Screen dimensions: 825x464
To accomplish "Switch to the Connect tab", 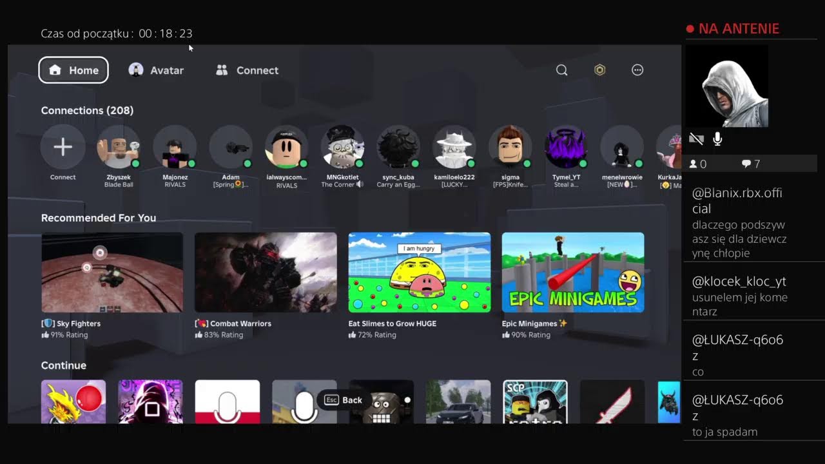I will pos(247,70).
